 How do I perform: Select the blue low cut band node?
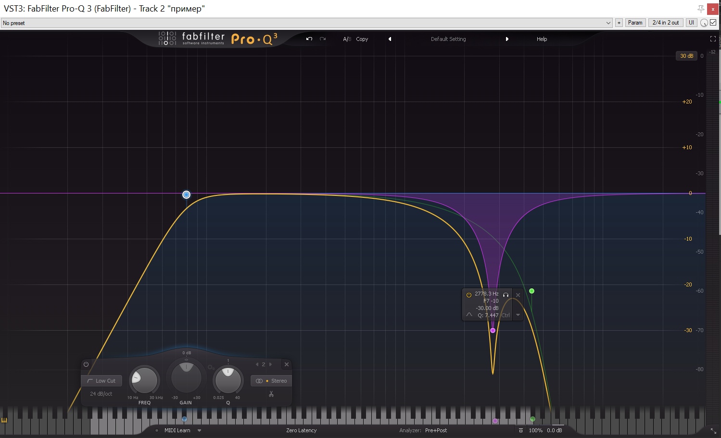[186, 194]
